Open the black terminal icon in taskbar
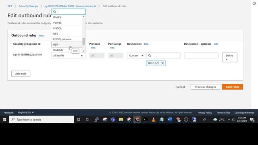This screenshot has height=145, width=258. coord(145,120)
